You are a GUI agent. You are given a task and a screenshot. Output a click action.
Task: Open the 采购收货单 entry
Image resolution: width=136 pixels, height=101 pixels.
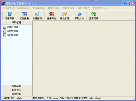12,31
